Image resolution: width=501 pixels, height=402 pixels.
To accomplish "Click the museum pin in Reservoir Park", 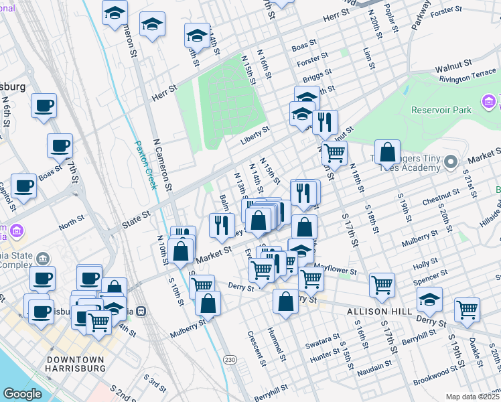I will tap(488, 103).
